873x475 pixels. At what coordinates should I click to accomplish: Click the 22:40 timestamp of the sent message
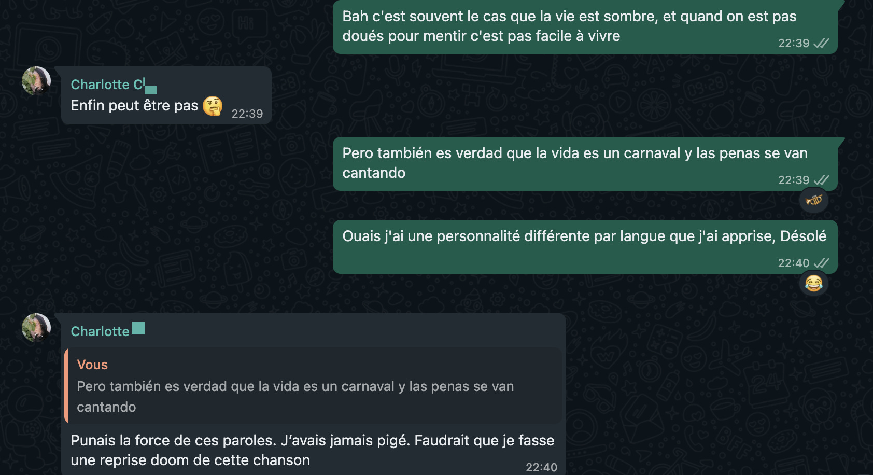793,263
